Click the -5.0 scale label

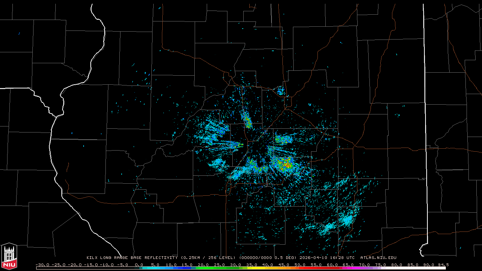pyautogui.click(x=123, y=265)
